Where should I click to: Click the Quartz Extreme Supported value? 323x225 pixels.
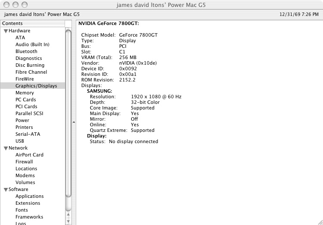(143, 130)
